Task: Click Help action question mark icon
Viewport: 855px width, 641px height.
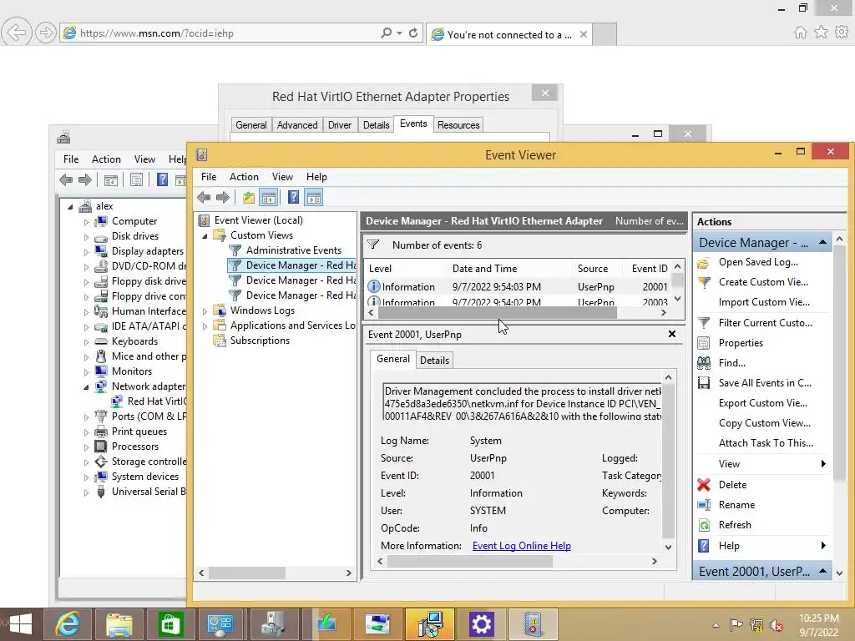Action: click(704, 546)
